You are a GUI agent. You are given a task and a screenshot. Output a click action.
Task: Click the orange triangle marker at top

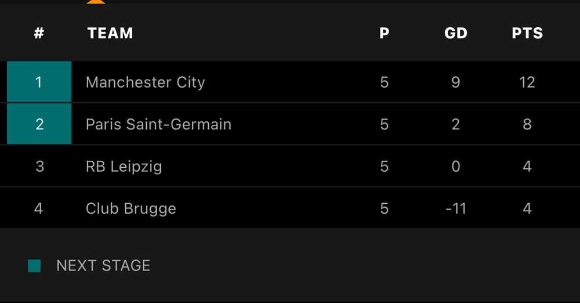(96, 2)
